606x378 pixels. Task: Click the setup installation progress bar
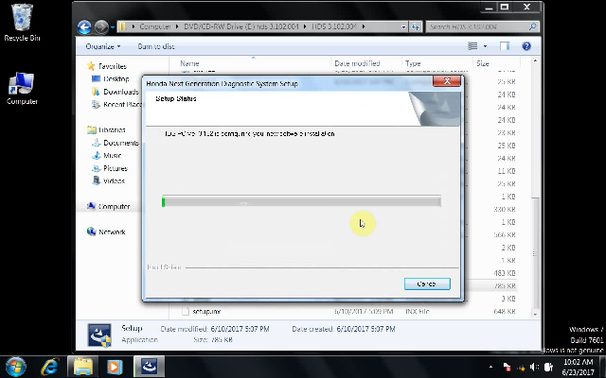pyautogui.click(x=301, y=201)
